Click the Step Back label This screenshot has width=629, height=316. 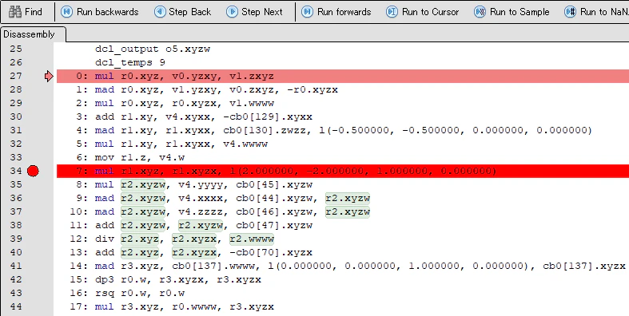click(189, 12)
